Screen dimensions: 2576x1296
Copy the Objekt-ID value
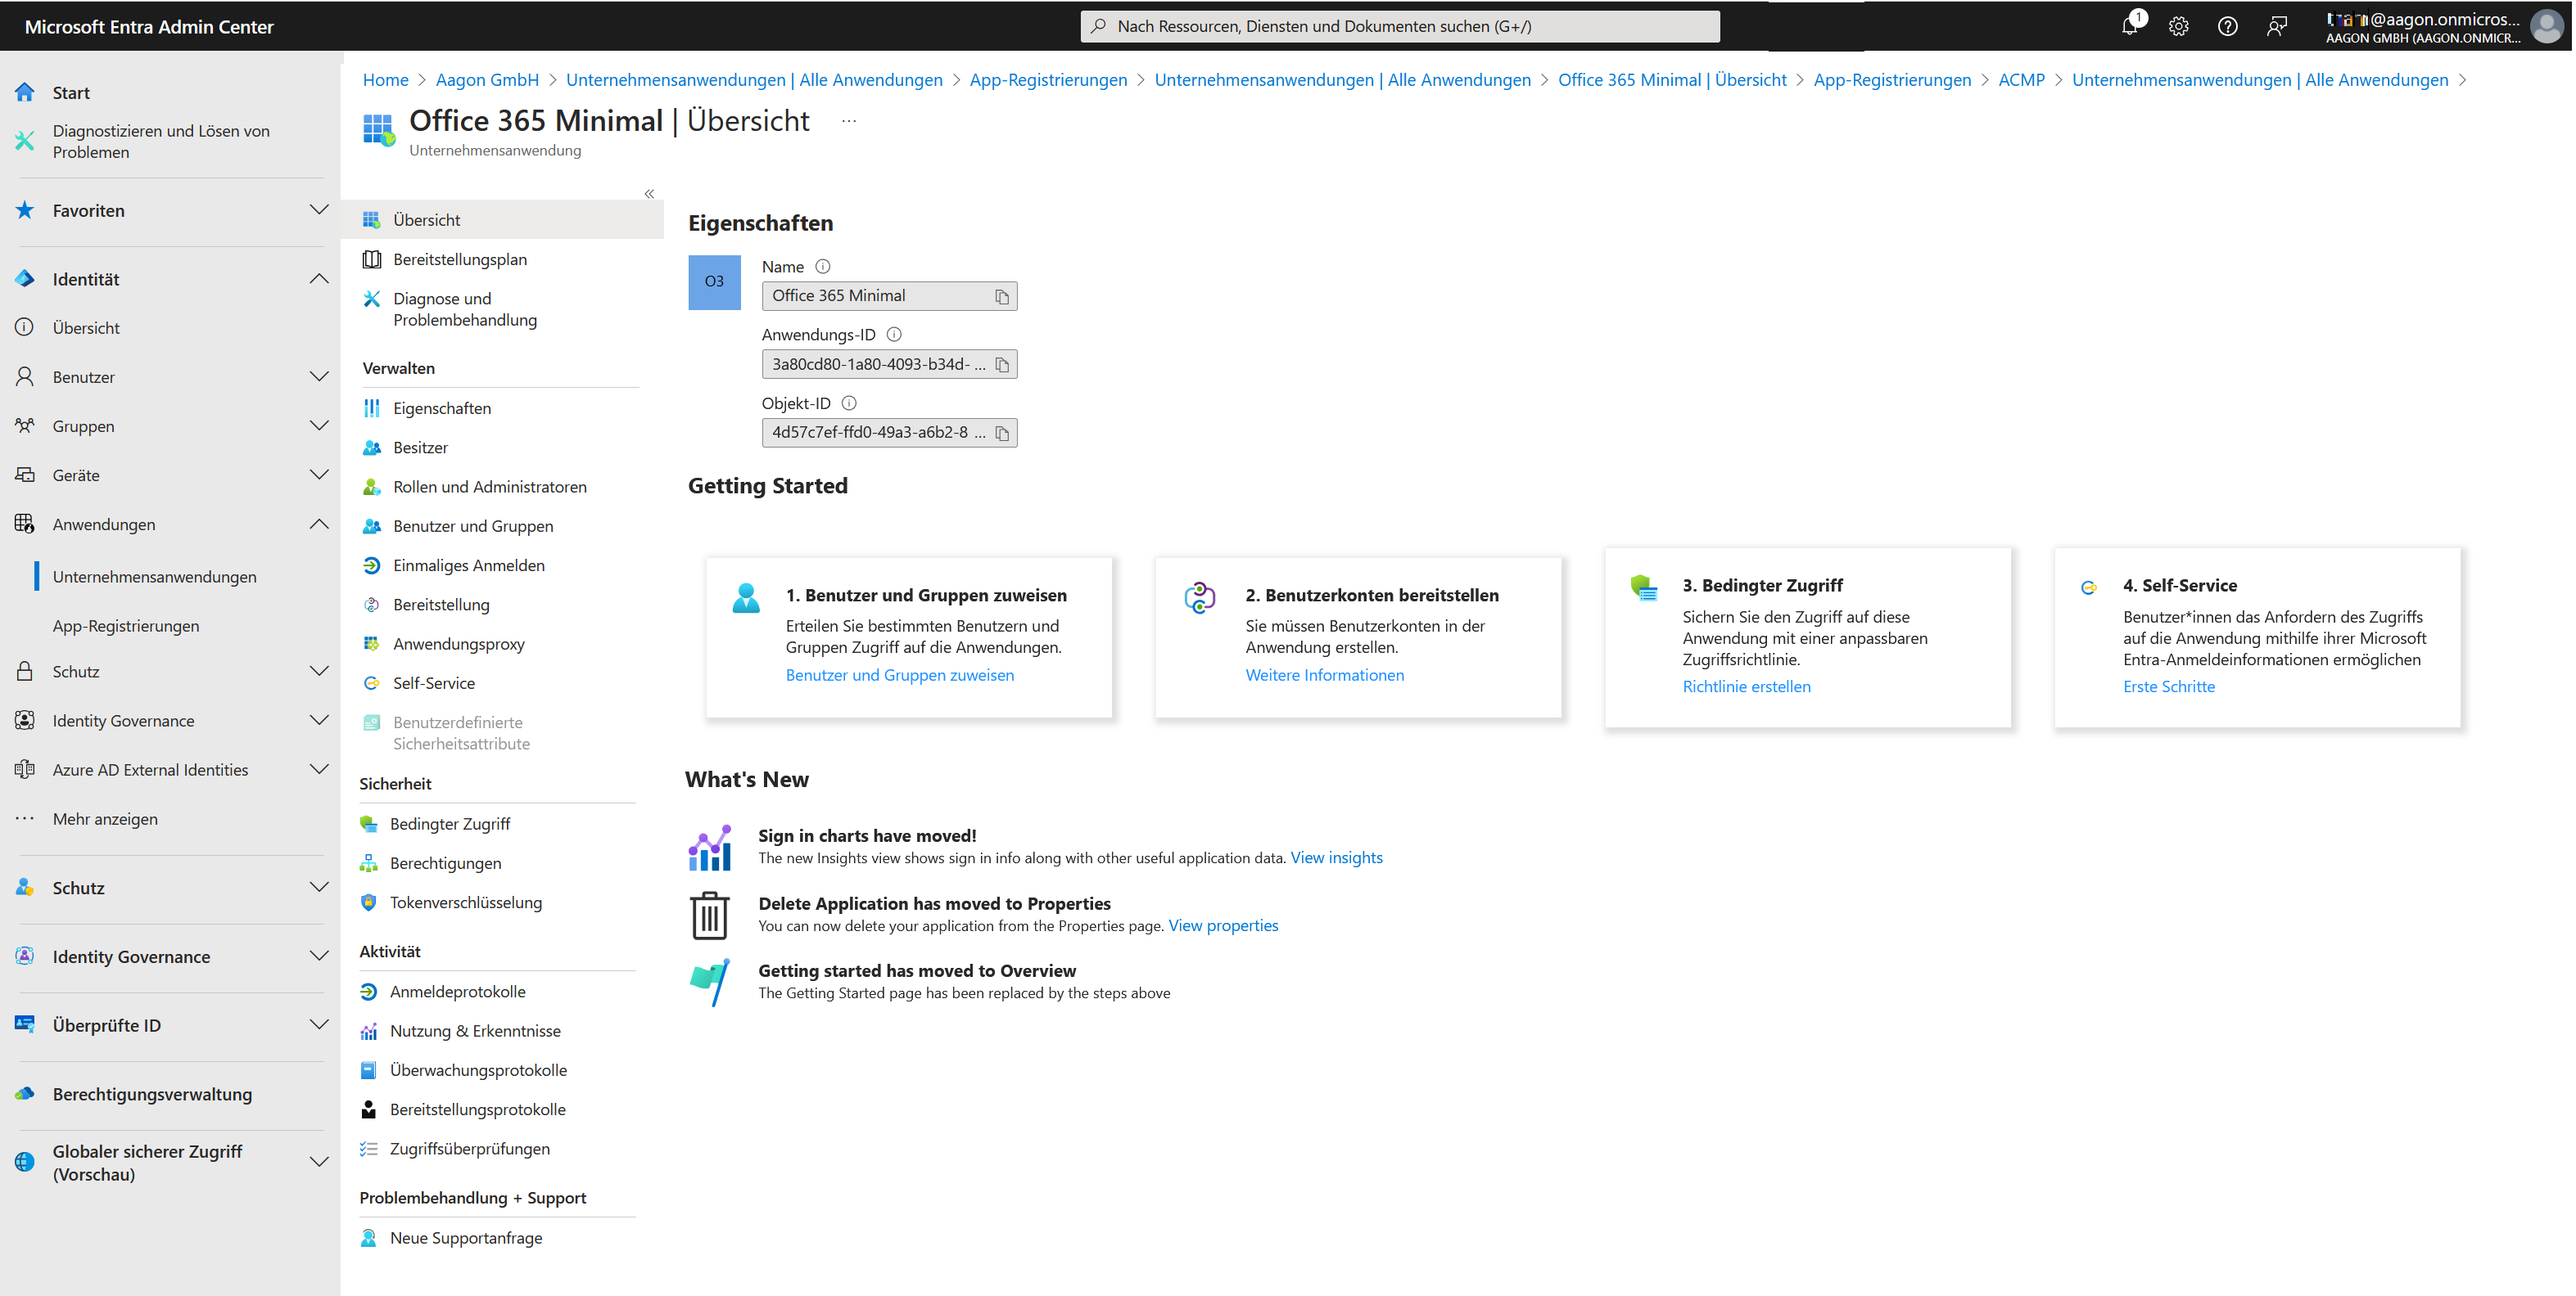(1002, 432)
